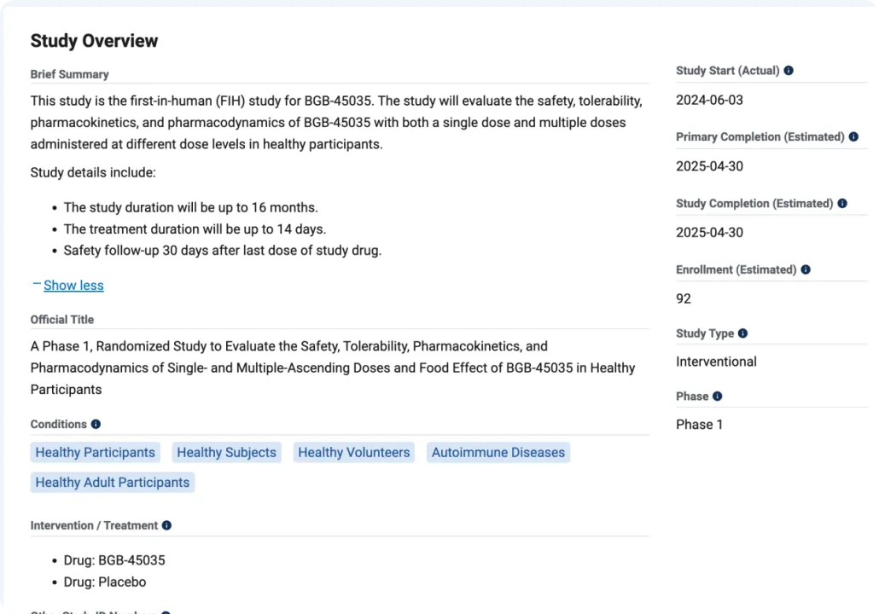Image resolution: width=879 pixels, height=614 pixels.
Task: Click the Study Overview heading
Action: tap(94, 41)
